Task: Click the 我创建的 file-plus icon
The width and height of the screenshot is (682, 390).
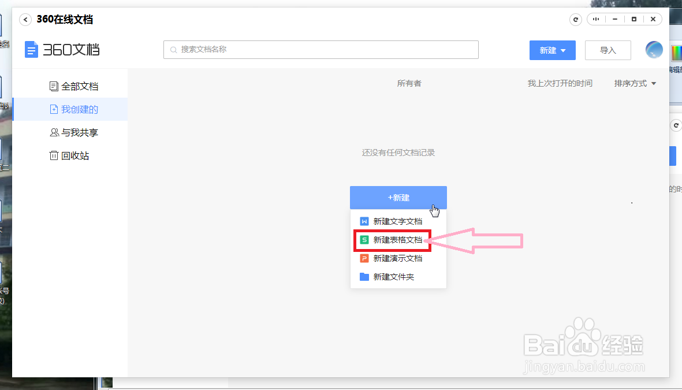Action: coord(54,109)
